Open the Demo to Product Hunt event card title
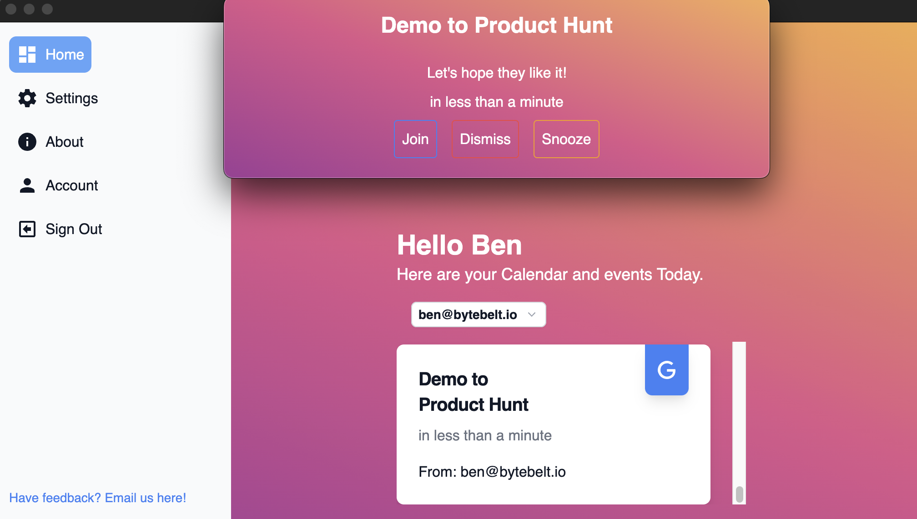 [474, 392]
